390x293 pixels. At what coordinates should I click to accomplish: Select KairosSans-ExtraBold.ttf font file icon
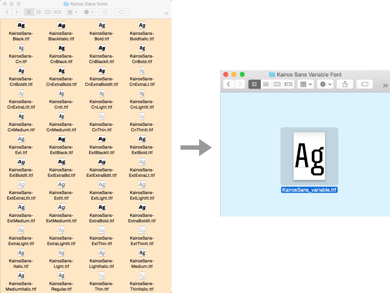(102, 207)
